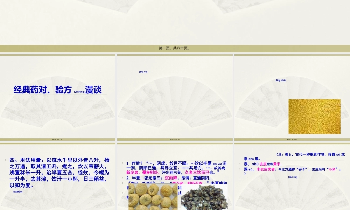The height and width of the screenshot is (210, 350).
Task: Click the '(yànfāng)' pinyin in the title
Action: pos(79,92)
